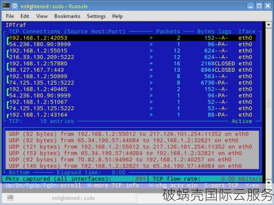Click the IPTraf title text
Image resolution: width=274 pixels, height=205 pixels.
pos(16,25)
